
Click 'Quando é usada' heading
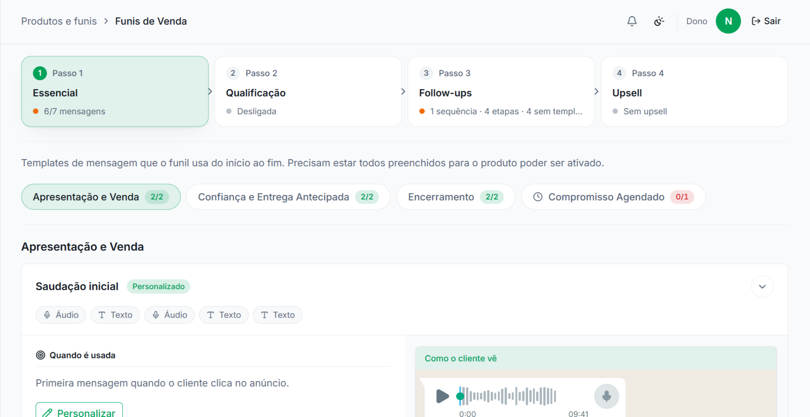pyautogui.click(x=82, y=355)
